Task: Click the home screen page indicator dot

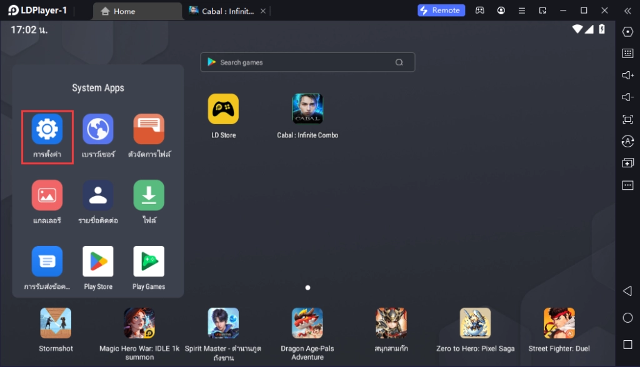Action: pyautogui.click(x=307, y=288)
